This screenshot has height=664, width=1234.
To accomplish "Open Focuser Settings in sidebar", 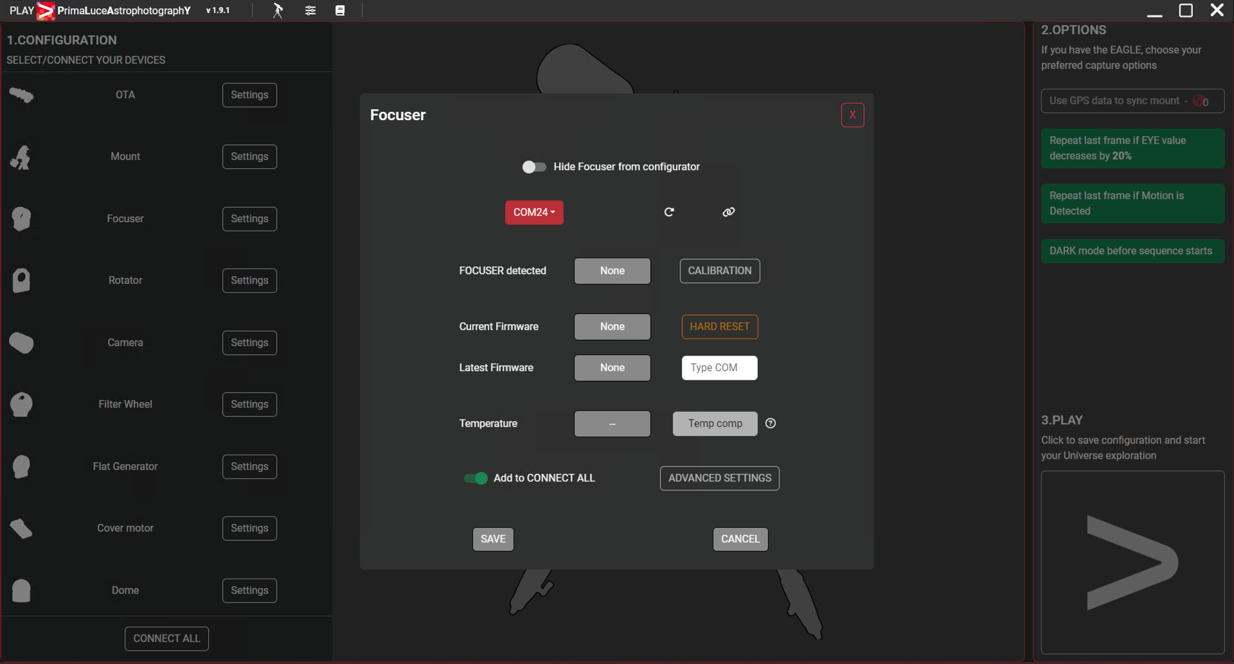I will 249,219.
